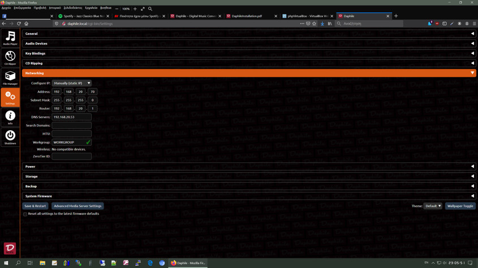This screenshot has height=268, width=478.
Task: Open the Επεξεργασία menu
Action: click(22, 8)
